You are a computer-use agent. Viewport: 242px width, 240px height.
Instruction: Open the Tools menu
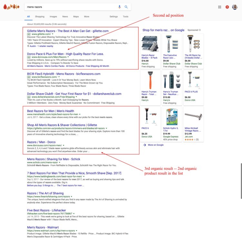pyautogui.click(x=126, y=16)
